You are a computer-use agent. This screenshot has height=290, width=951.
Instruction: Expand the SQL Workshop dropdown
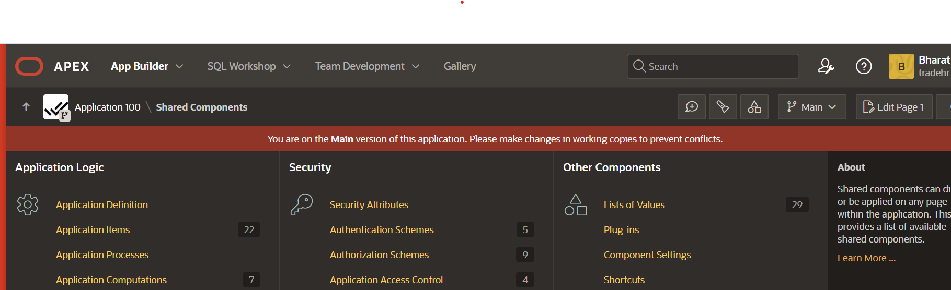[x=249, y=66]
